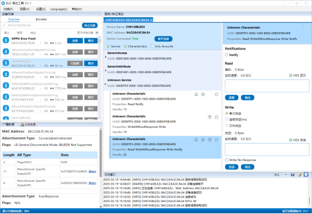Click the history data icon button
312x214 pixels.
pos(28,124)
